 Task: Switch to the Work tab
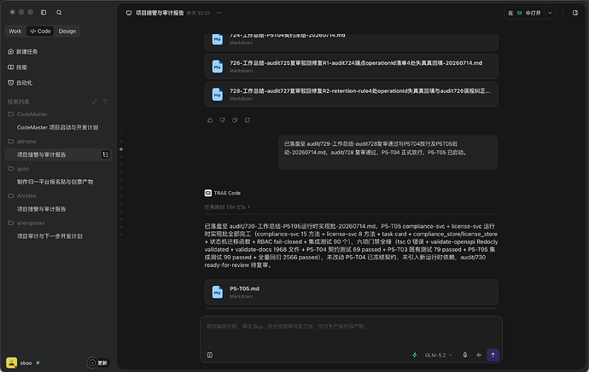click(x=15, y=32)
